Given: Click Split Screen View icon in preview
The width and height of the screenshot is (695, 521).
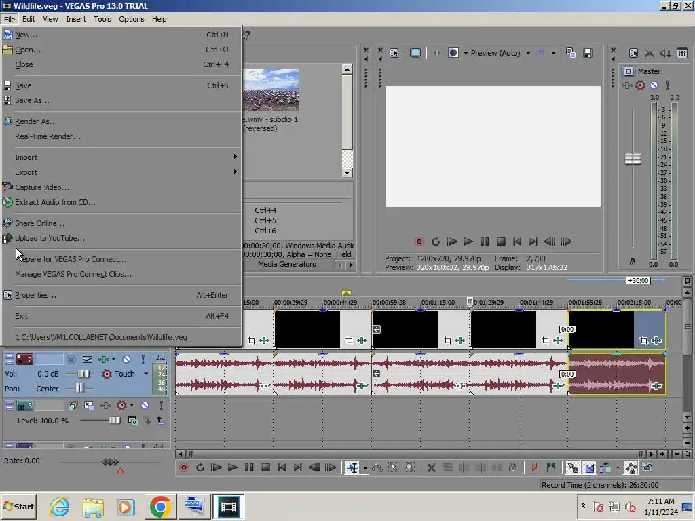Looking at the screenshot, I should (x=453, y=53).
